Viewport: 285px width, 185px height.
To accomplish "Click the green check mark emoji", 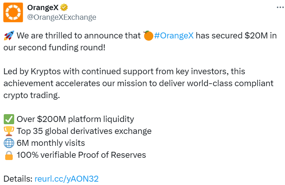I will point(8,119).
